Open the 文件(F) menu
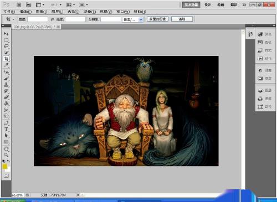277x202 pixels. tap(9, 12)
